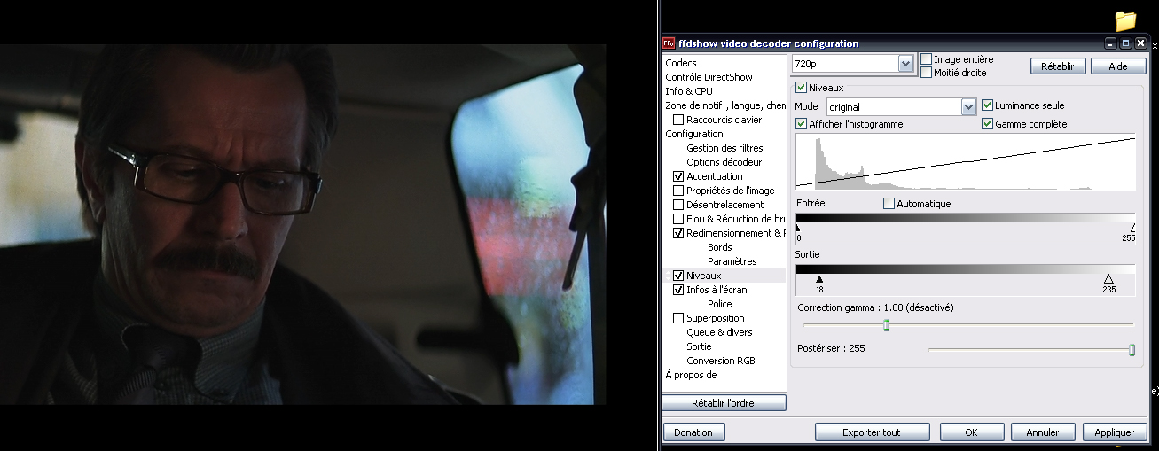This screenshot has width=1159, height=451.
Task: Select the Police sub-item
Action: click(720, 304)
